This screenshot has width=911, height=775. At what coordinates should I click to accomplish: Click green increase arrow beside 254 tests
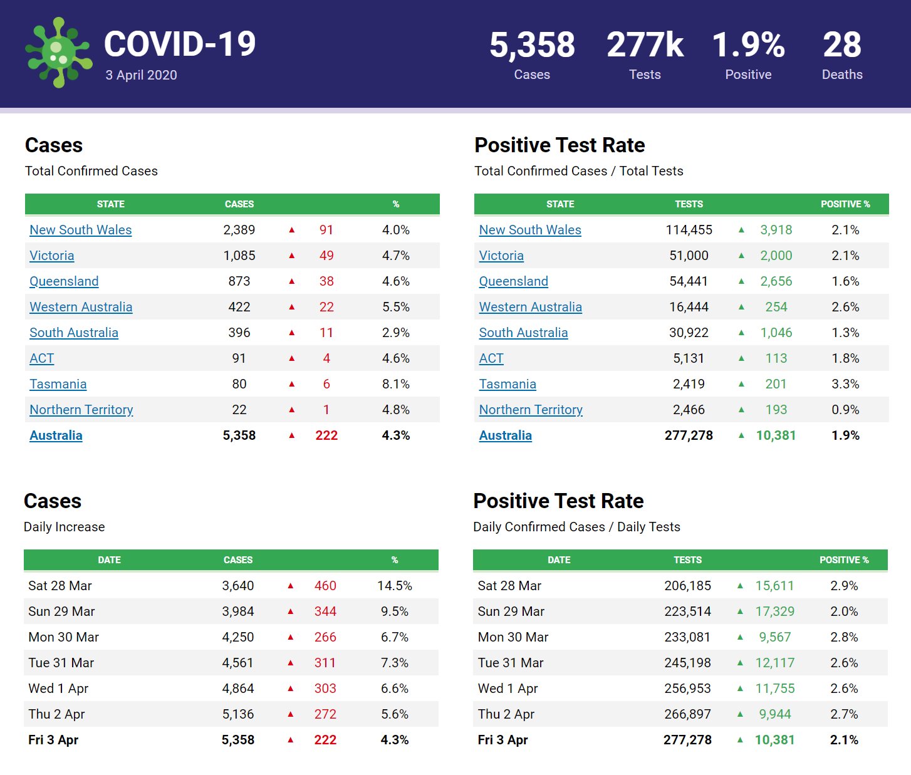tap(742, 307)
